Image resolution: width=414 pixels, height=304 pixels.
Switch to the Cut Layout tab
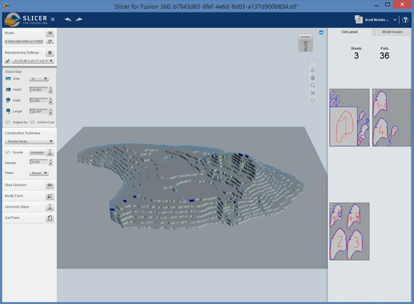click(349, 32)
